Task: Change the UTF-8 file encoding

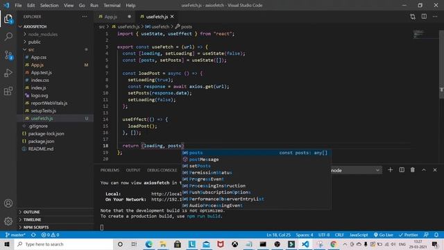Action: (324, 235)
